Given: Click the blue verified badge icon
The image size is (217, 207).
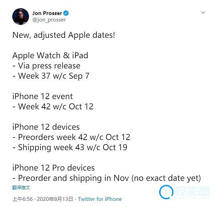Looking at the screenshot, I should (x=66, y=13).
